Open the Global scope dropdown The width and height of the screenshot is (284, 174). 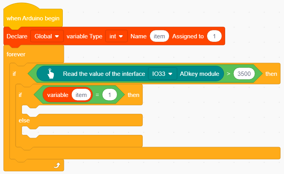tap(47, 36)
